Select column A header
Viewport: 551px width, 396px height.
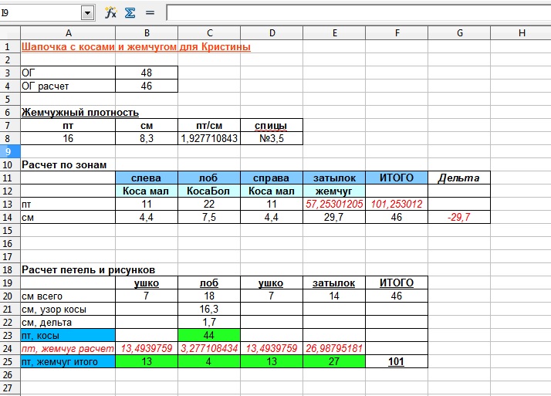[68, 32]
